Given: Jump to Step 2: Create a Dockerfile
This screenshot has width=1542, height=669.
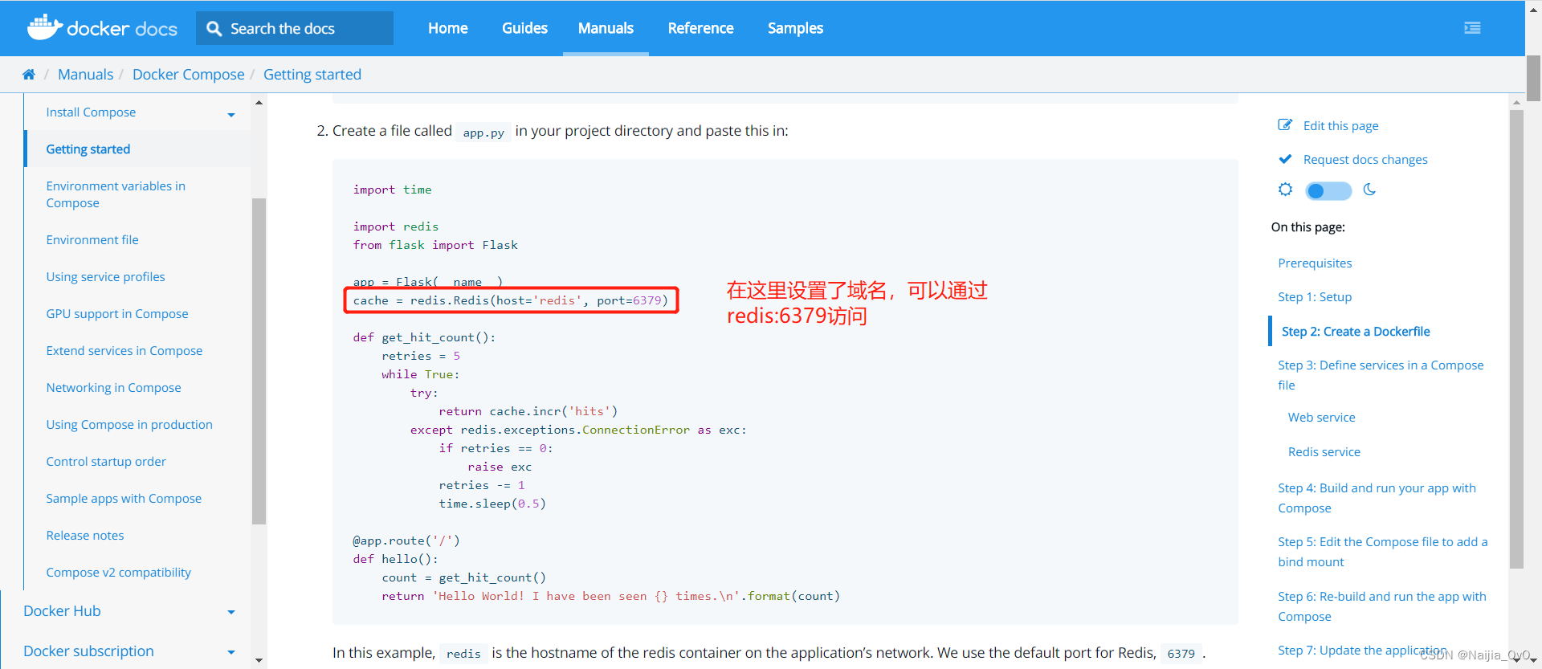Looking at the screenshot, I should [1356, 332].
